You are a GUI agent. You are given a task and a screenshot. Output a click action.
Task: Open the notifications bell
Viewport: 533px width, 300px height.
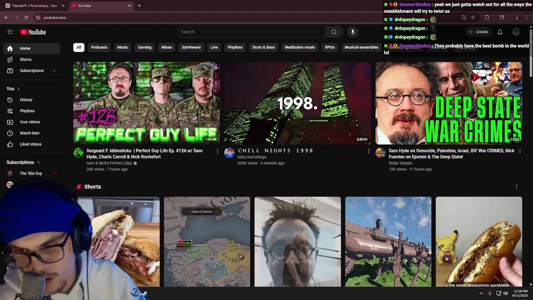coord(500,32)
